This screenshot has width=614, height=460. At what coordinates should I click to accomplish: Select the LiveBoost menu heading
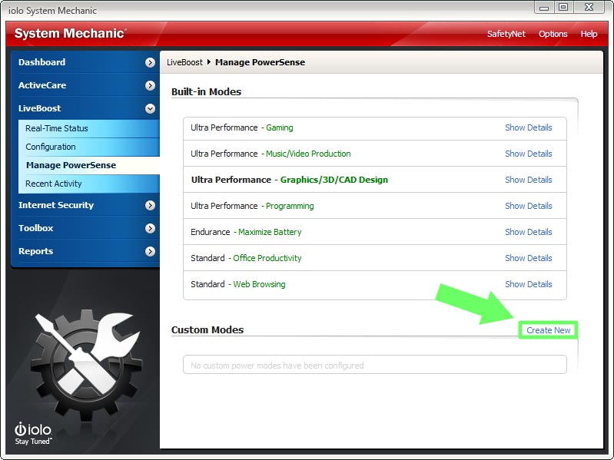coord(39,108)
